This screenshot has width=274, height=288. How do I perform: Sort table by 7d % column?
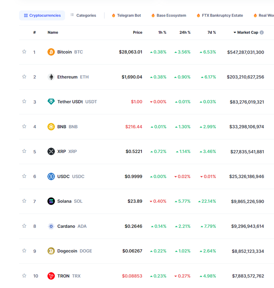212,32
